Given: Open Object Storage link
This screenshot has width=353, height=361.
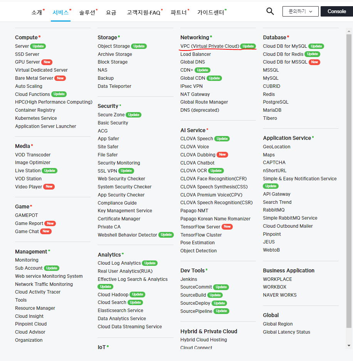Looking at the screenshot, I should coord(114,46).
